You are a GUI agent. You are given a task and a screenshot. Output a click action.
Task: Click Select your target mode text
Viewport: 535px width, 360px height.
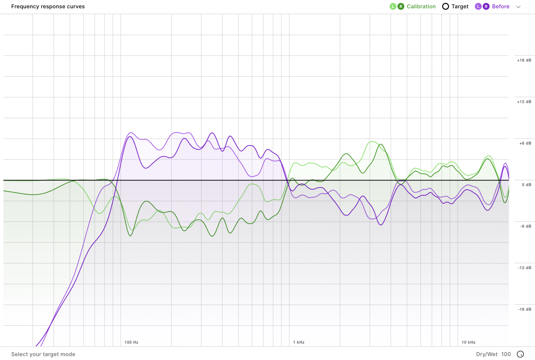click(x=43, y=354)
